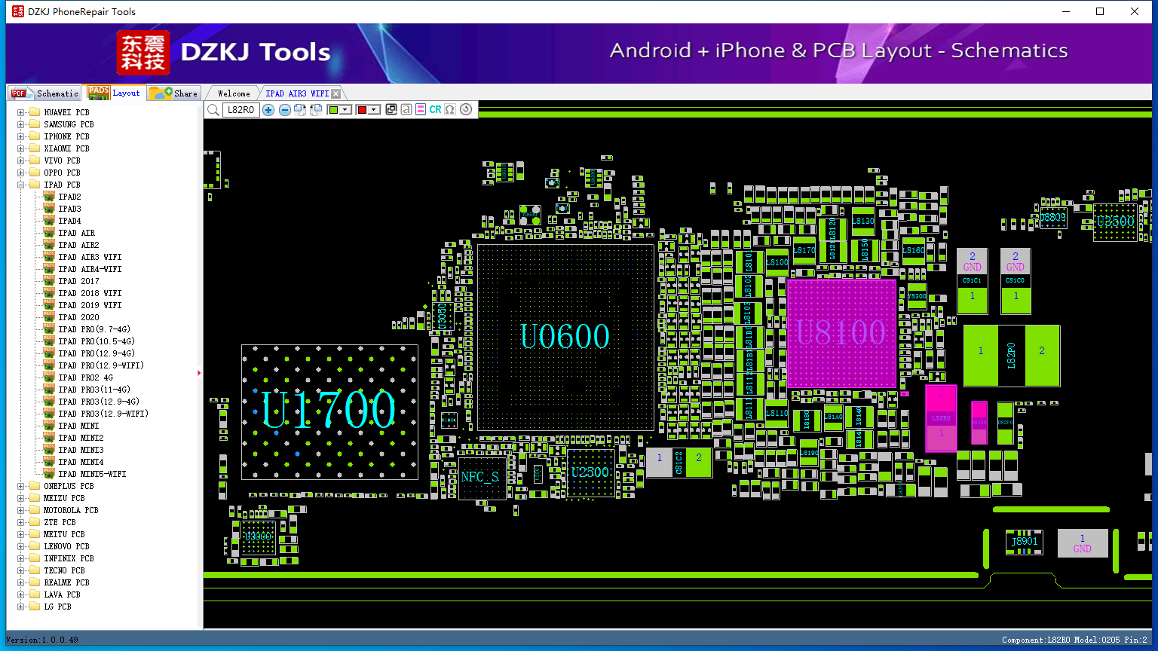Open the IPAD PRO3(11-4G) layout
This screenshot has width=1158, height=651.
coord(94,390)
